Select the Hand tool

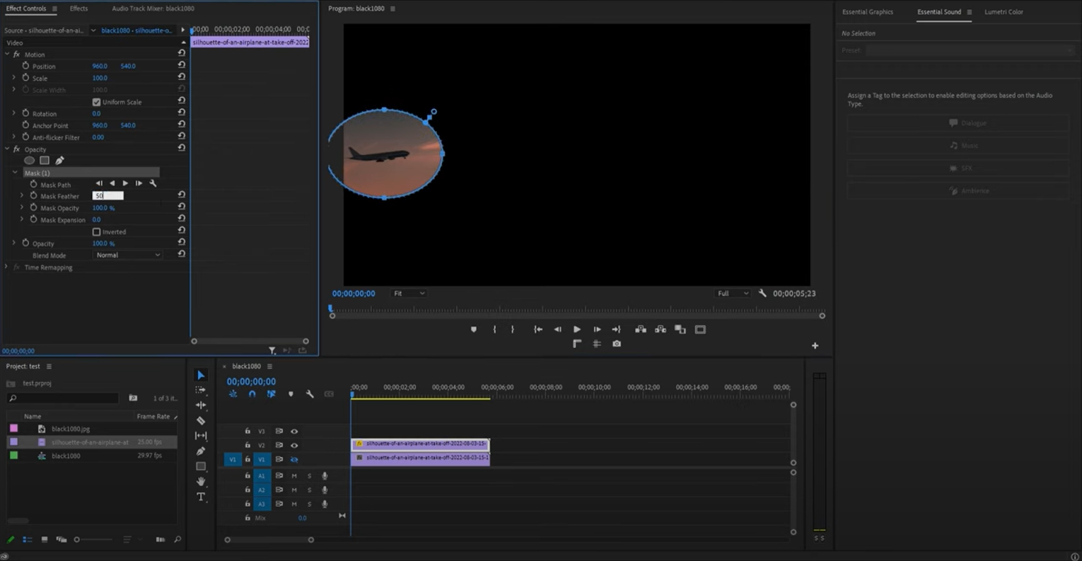pos(201,481)
